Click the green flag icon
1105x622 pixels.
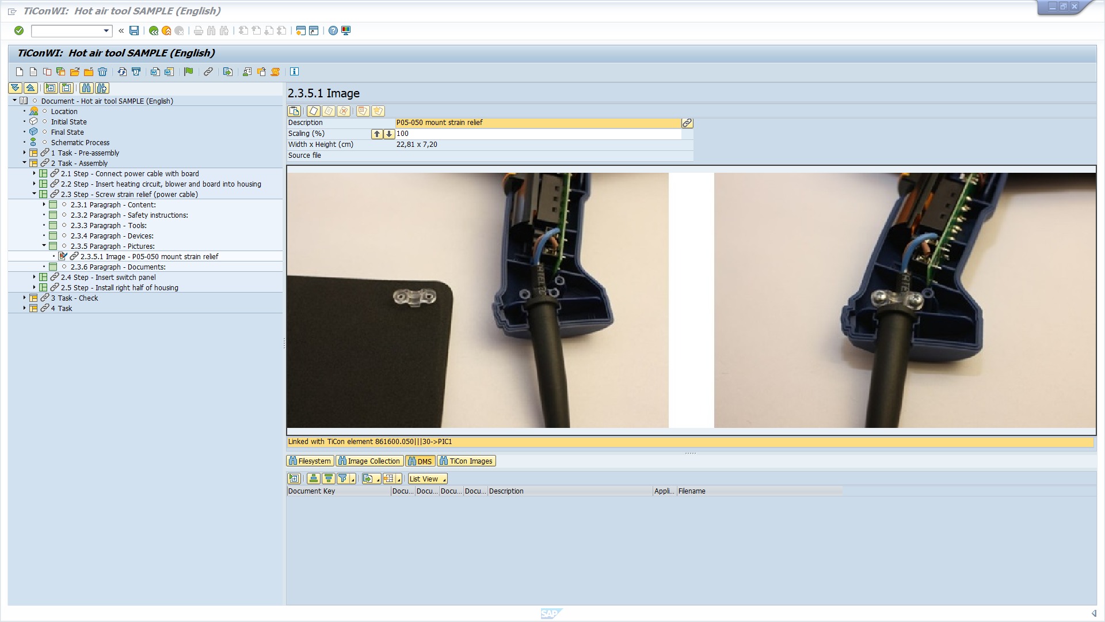coord(189,71)
